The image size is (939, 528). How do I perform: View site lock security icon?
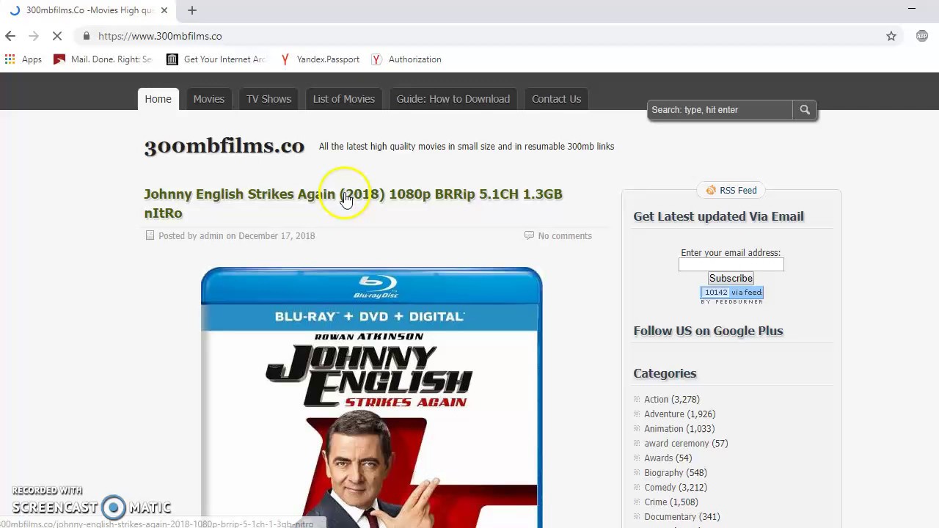pyautogui.click(x=87, y=36)
